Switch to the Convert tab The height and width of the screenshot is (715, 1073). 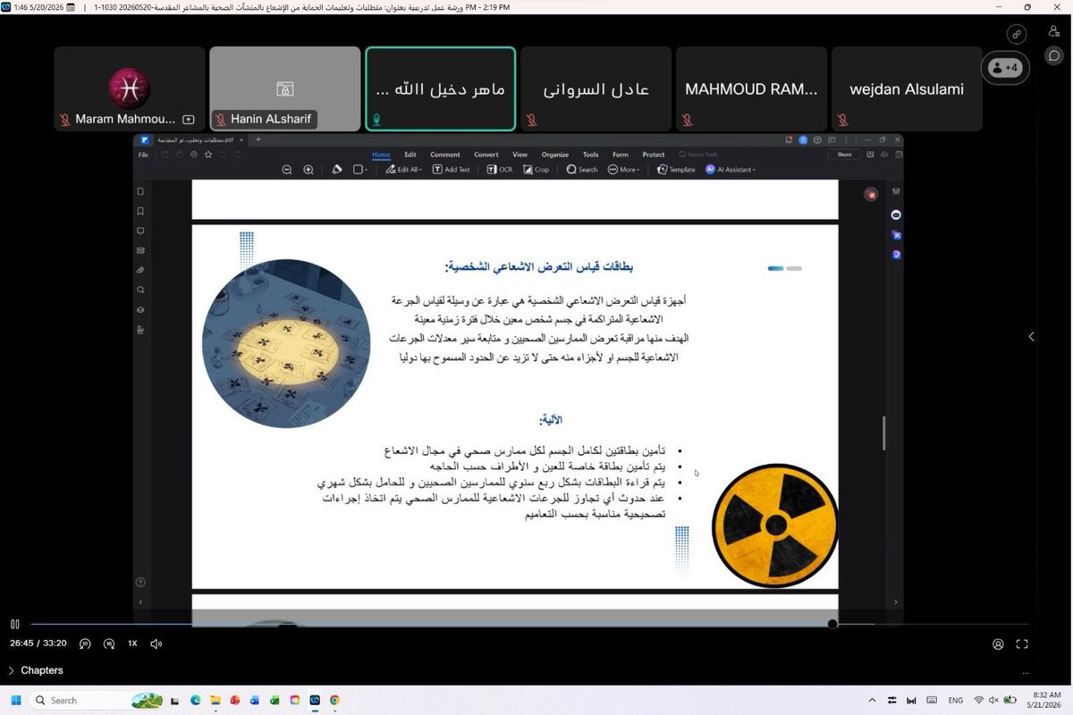click(x=486, y=155)
